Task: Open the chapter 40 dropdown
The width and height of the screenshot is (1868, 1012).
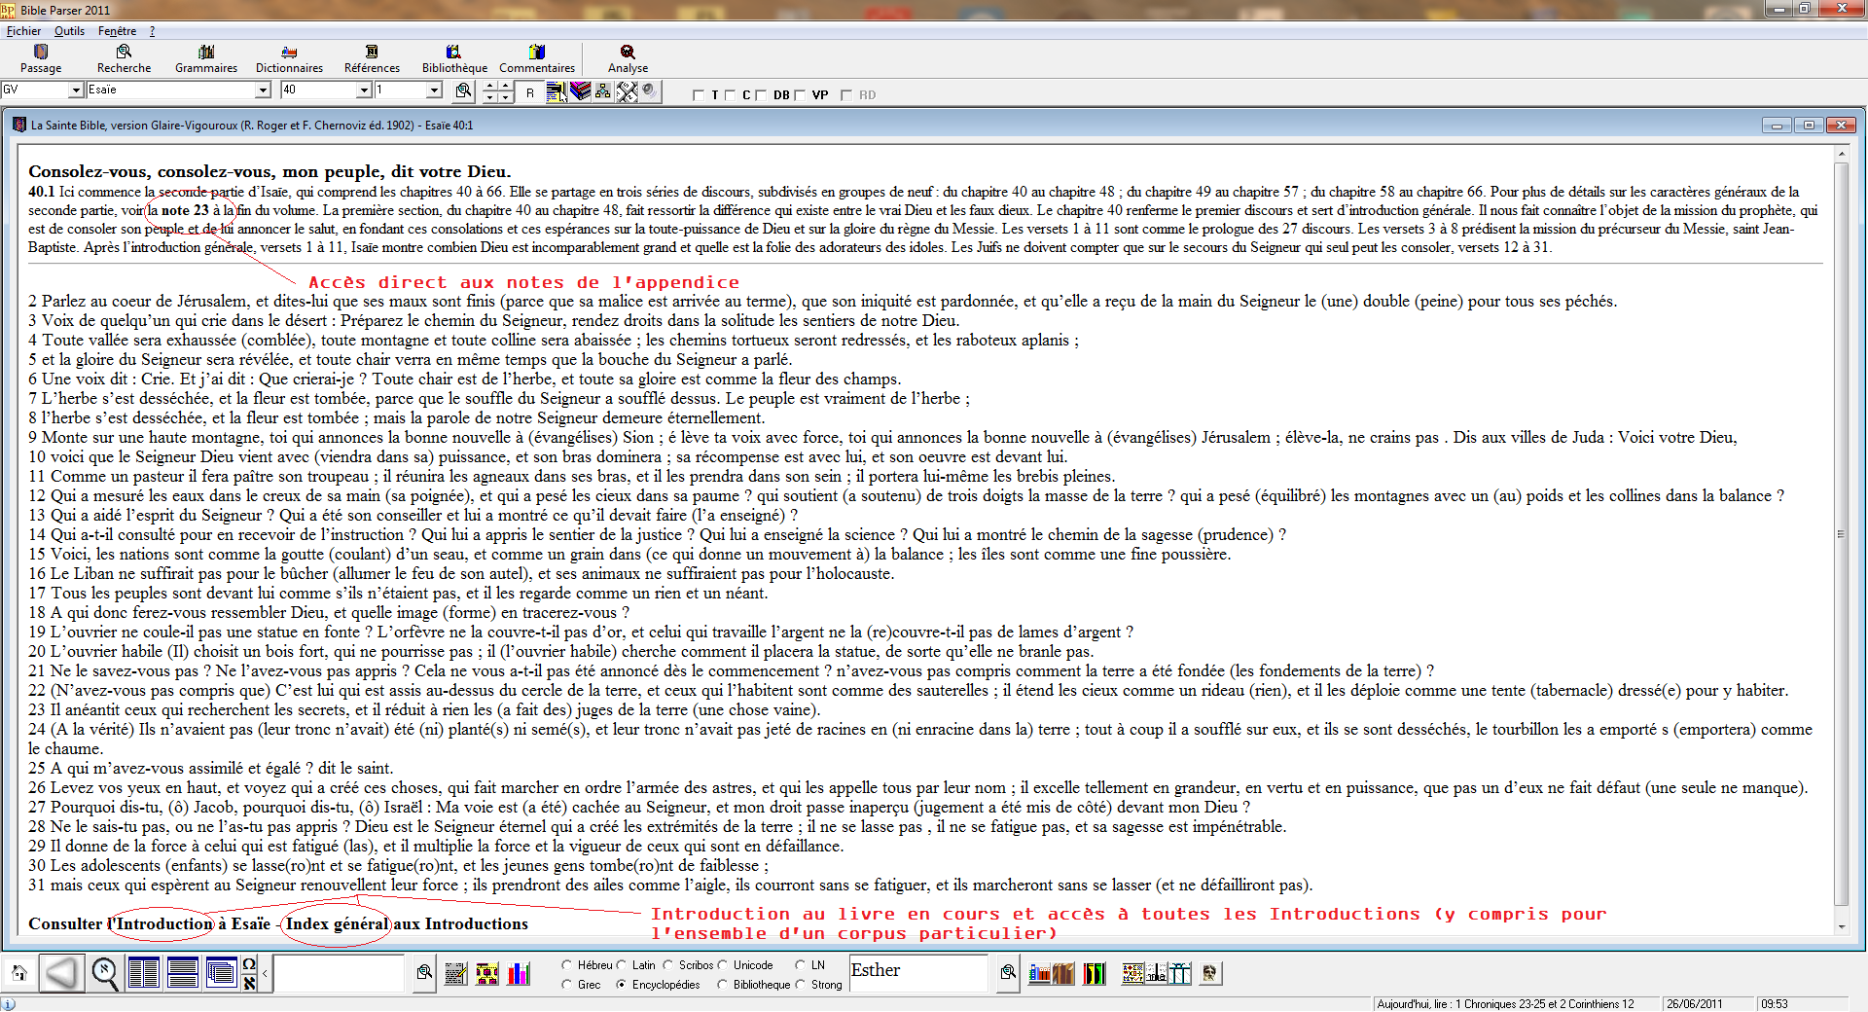Action: pyautogui.click(x=364, y=90)
